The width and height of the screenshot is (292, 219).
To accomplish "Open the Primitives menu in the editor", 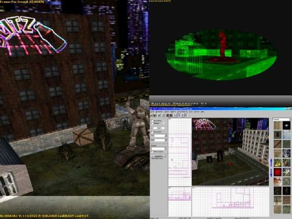I will 159,112.
